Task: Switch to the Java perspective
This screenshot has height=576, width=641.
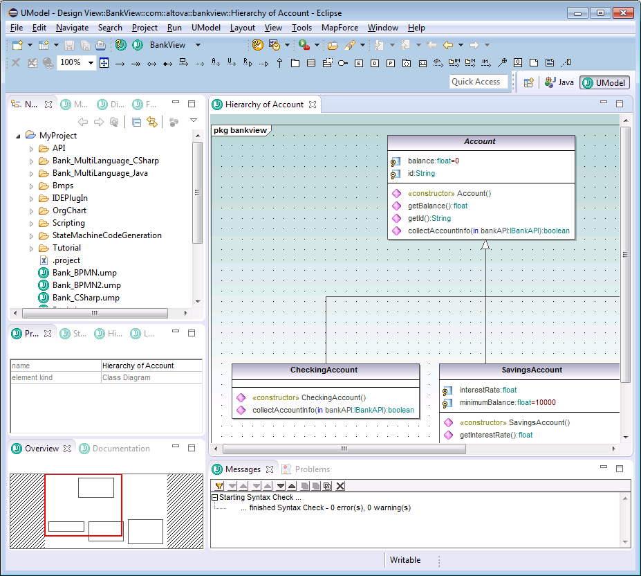Action: (x=559, y=82)
